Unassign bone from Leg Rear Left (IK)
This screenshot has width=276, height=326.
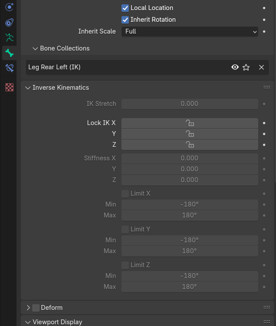(261, 67)
